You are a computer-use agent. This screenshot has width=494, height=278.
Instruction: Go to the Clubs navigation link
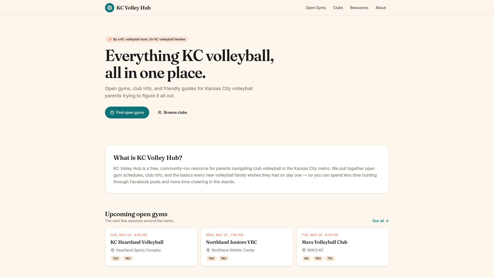point(338,8)
